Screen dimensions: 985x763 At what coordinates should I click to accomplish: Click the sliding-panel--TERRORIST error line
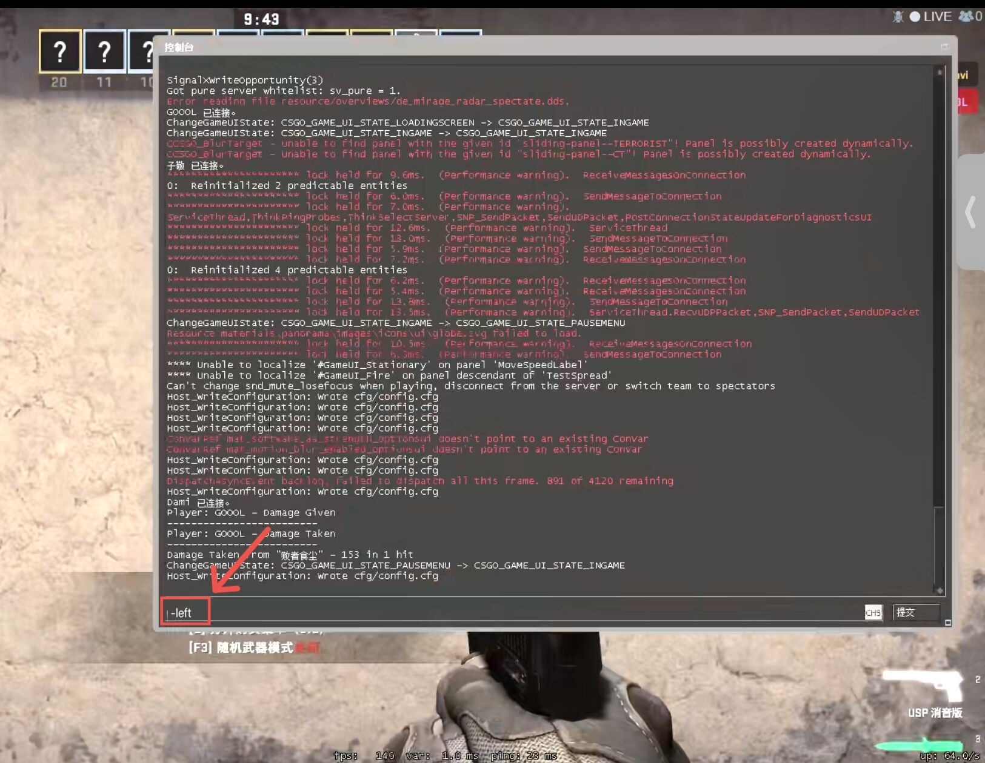539,144
